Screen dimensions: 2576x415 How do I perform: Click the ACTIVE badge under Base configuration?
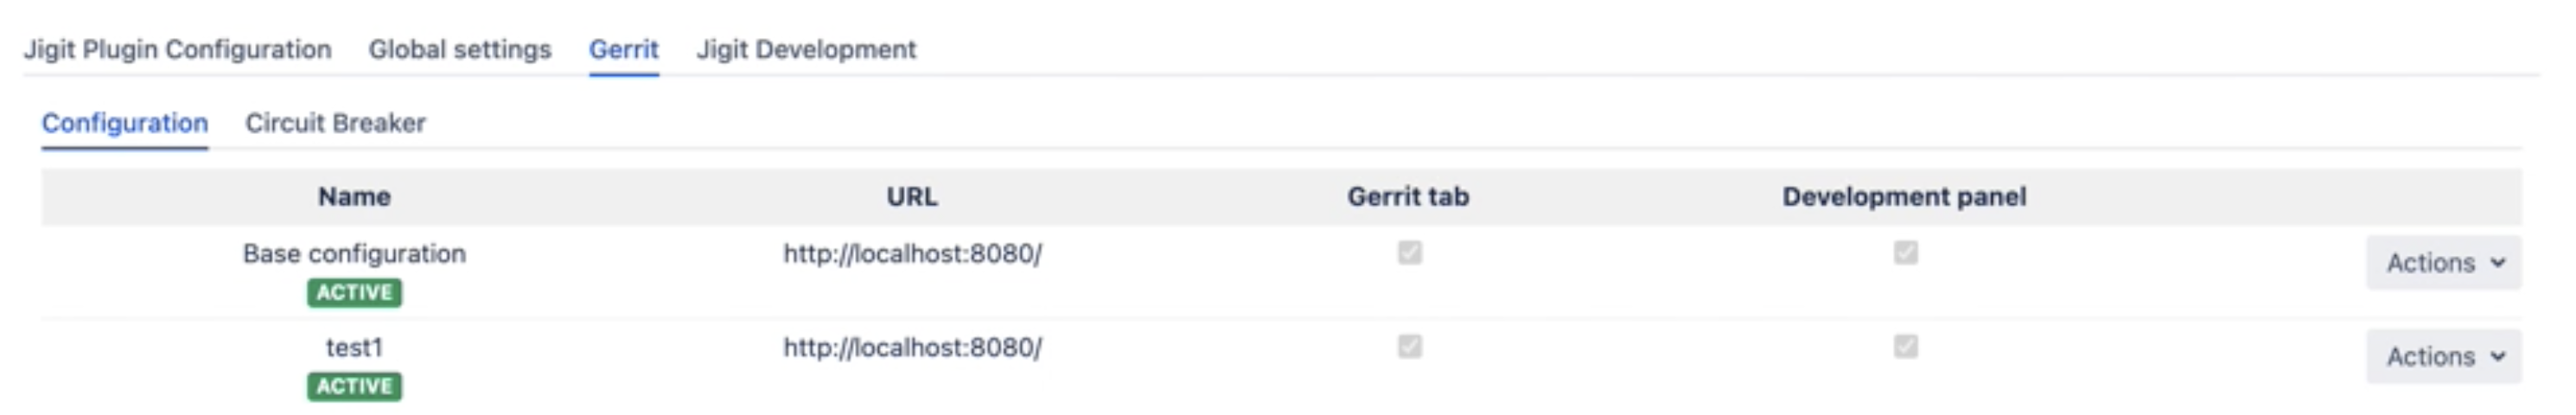point(354,292)
